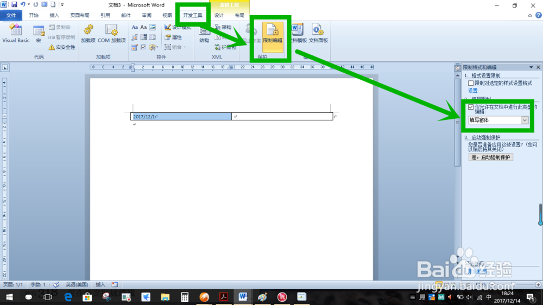543x305 pixels.
Task: Click the ruler tab-stop selector (L)
Action: point(5,67)
